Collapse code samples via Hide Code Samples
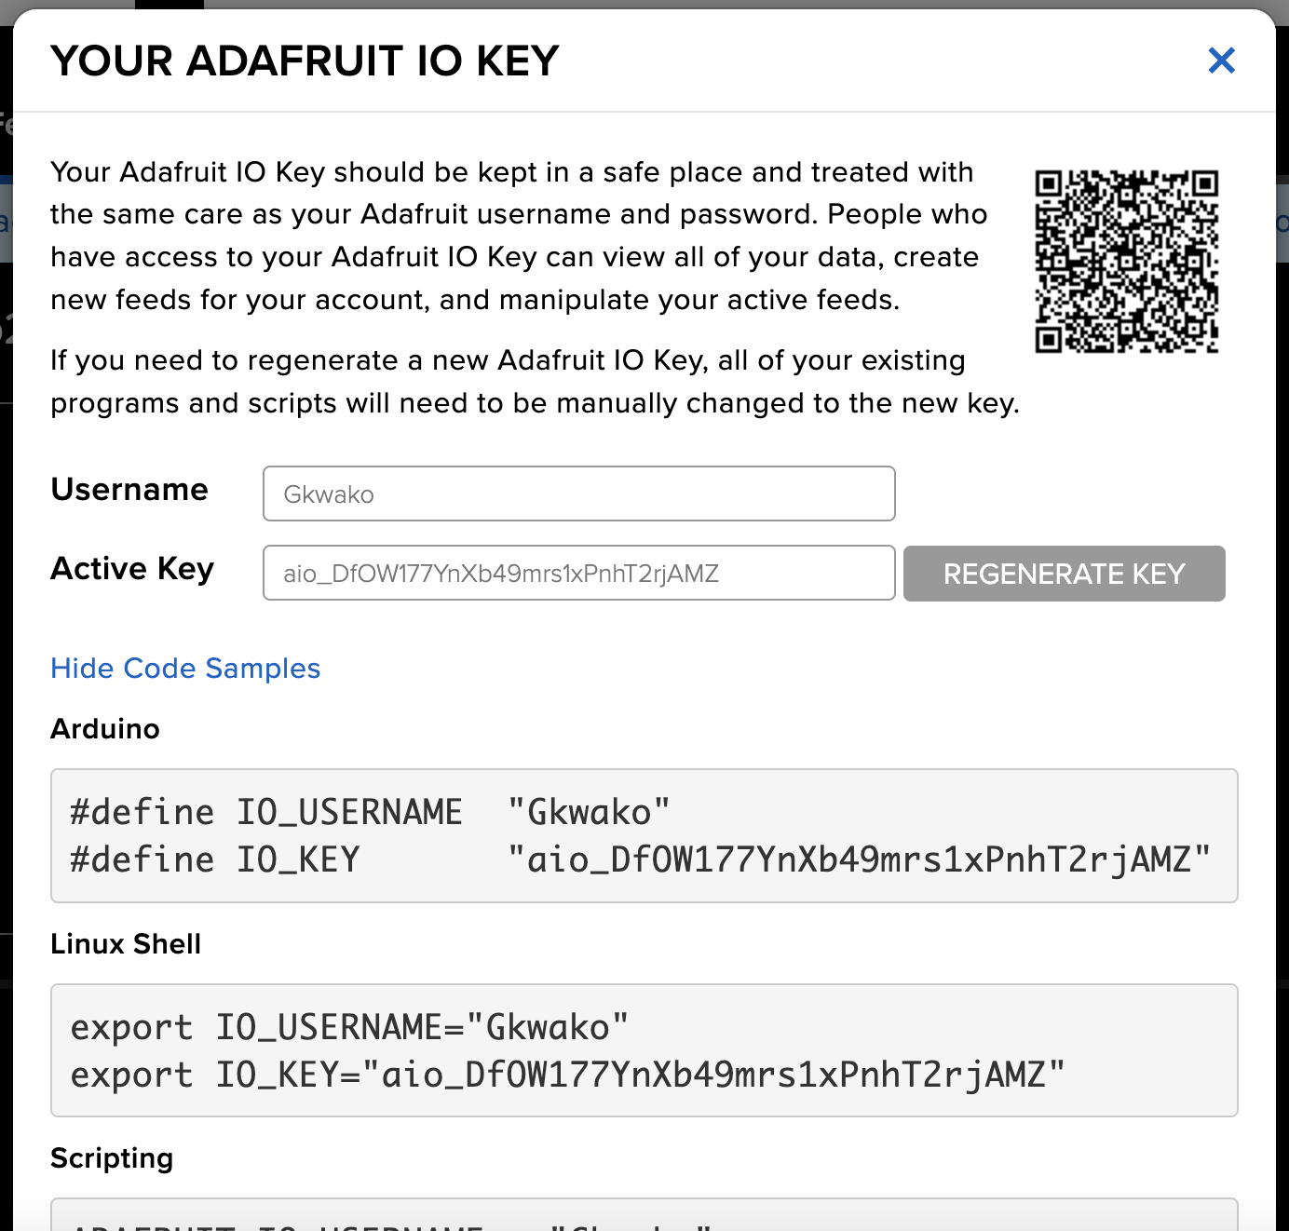The width and height of the screenshot is (1289, 1231). coord(184,669)
